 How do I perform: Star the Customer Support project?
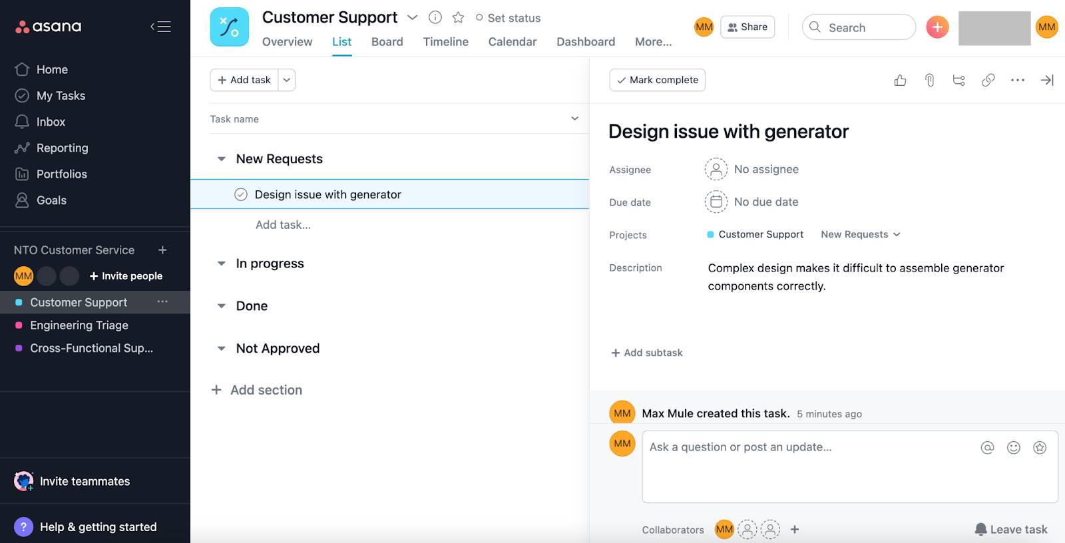coord(458,17)
